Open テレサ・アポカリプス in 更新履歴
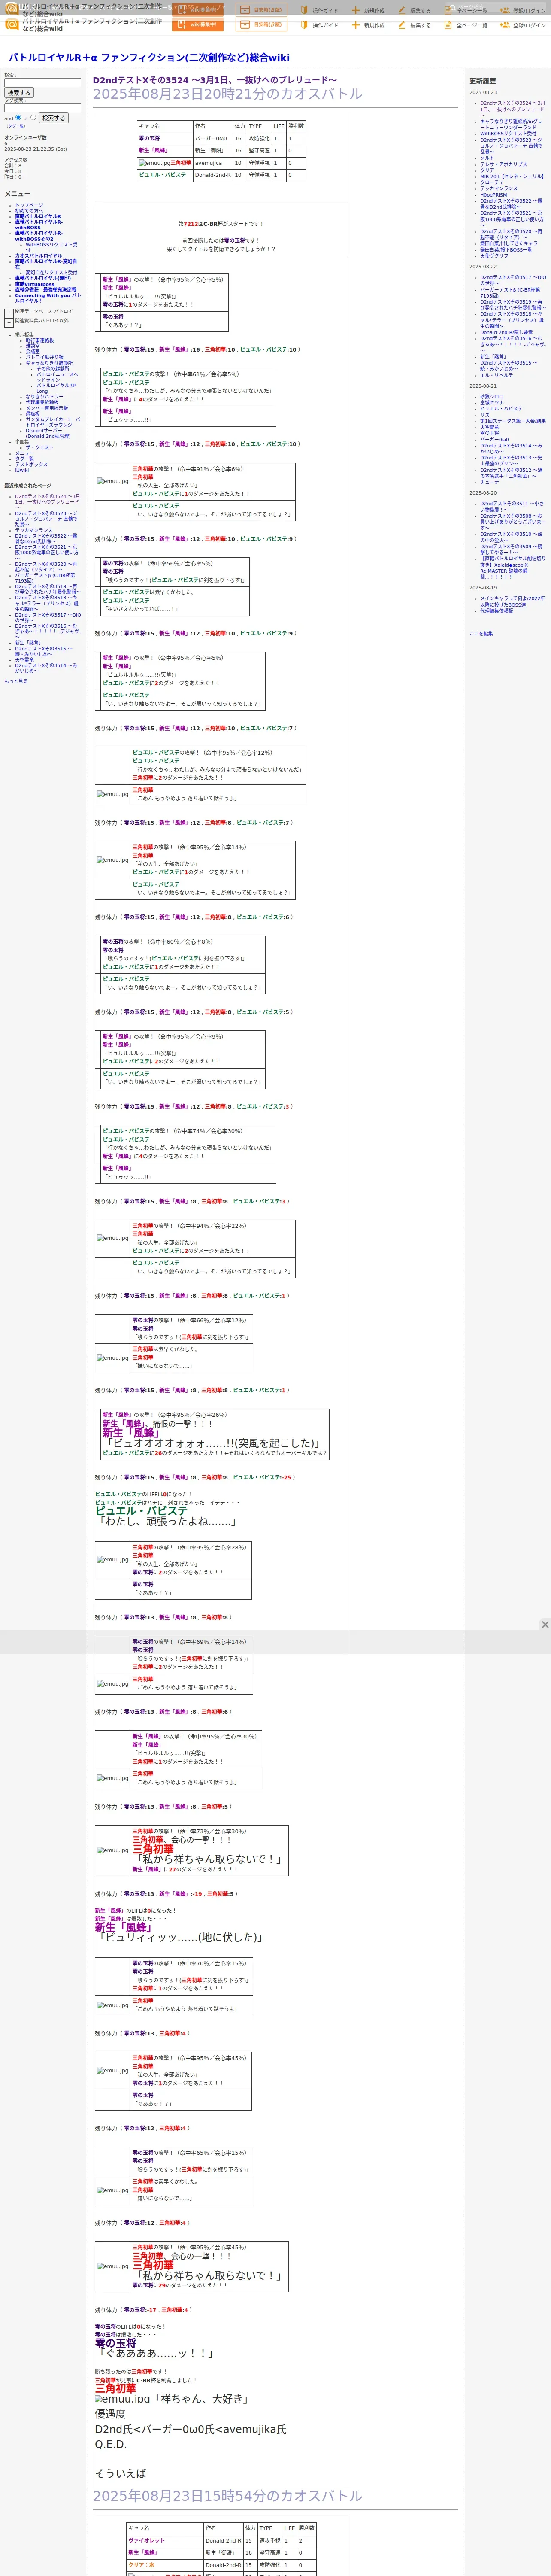This screenshot has width=551, height=2576. coord(503,164)
